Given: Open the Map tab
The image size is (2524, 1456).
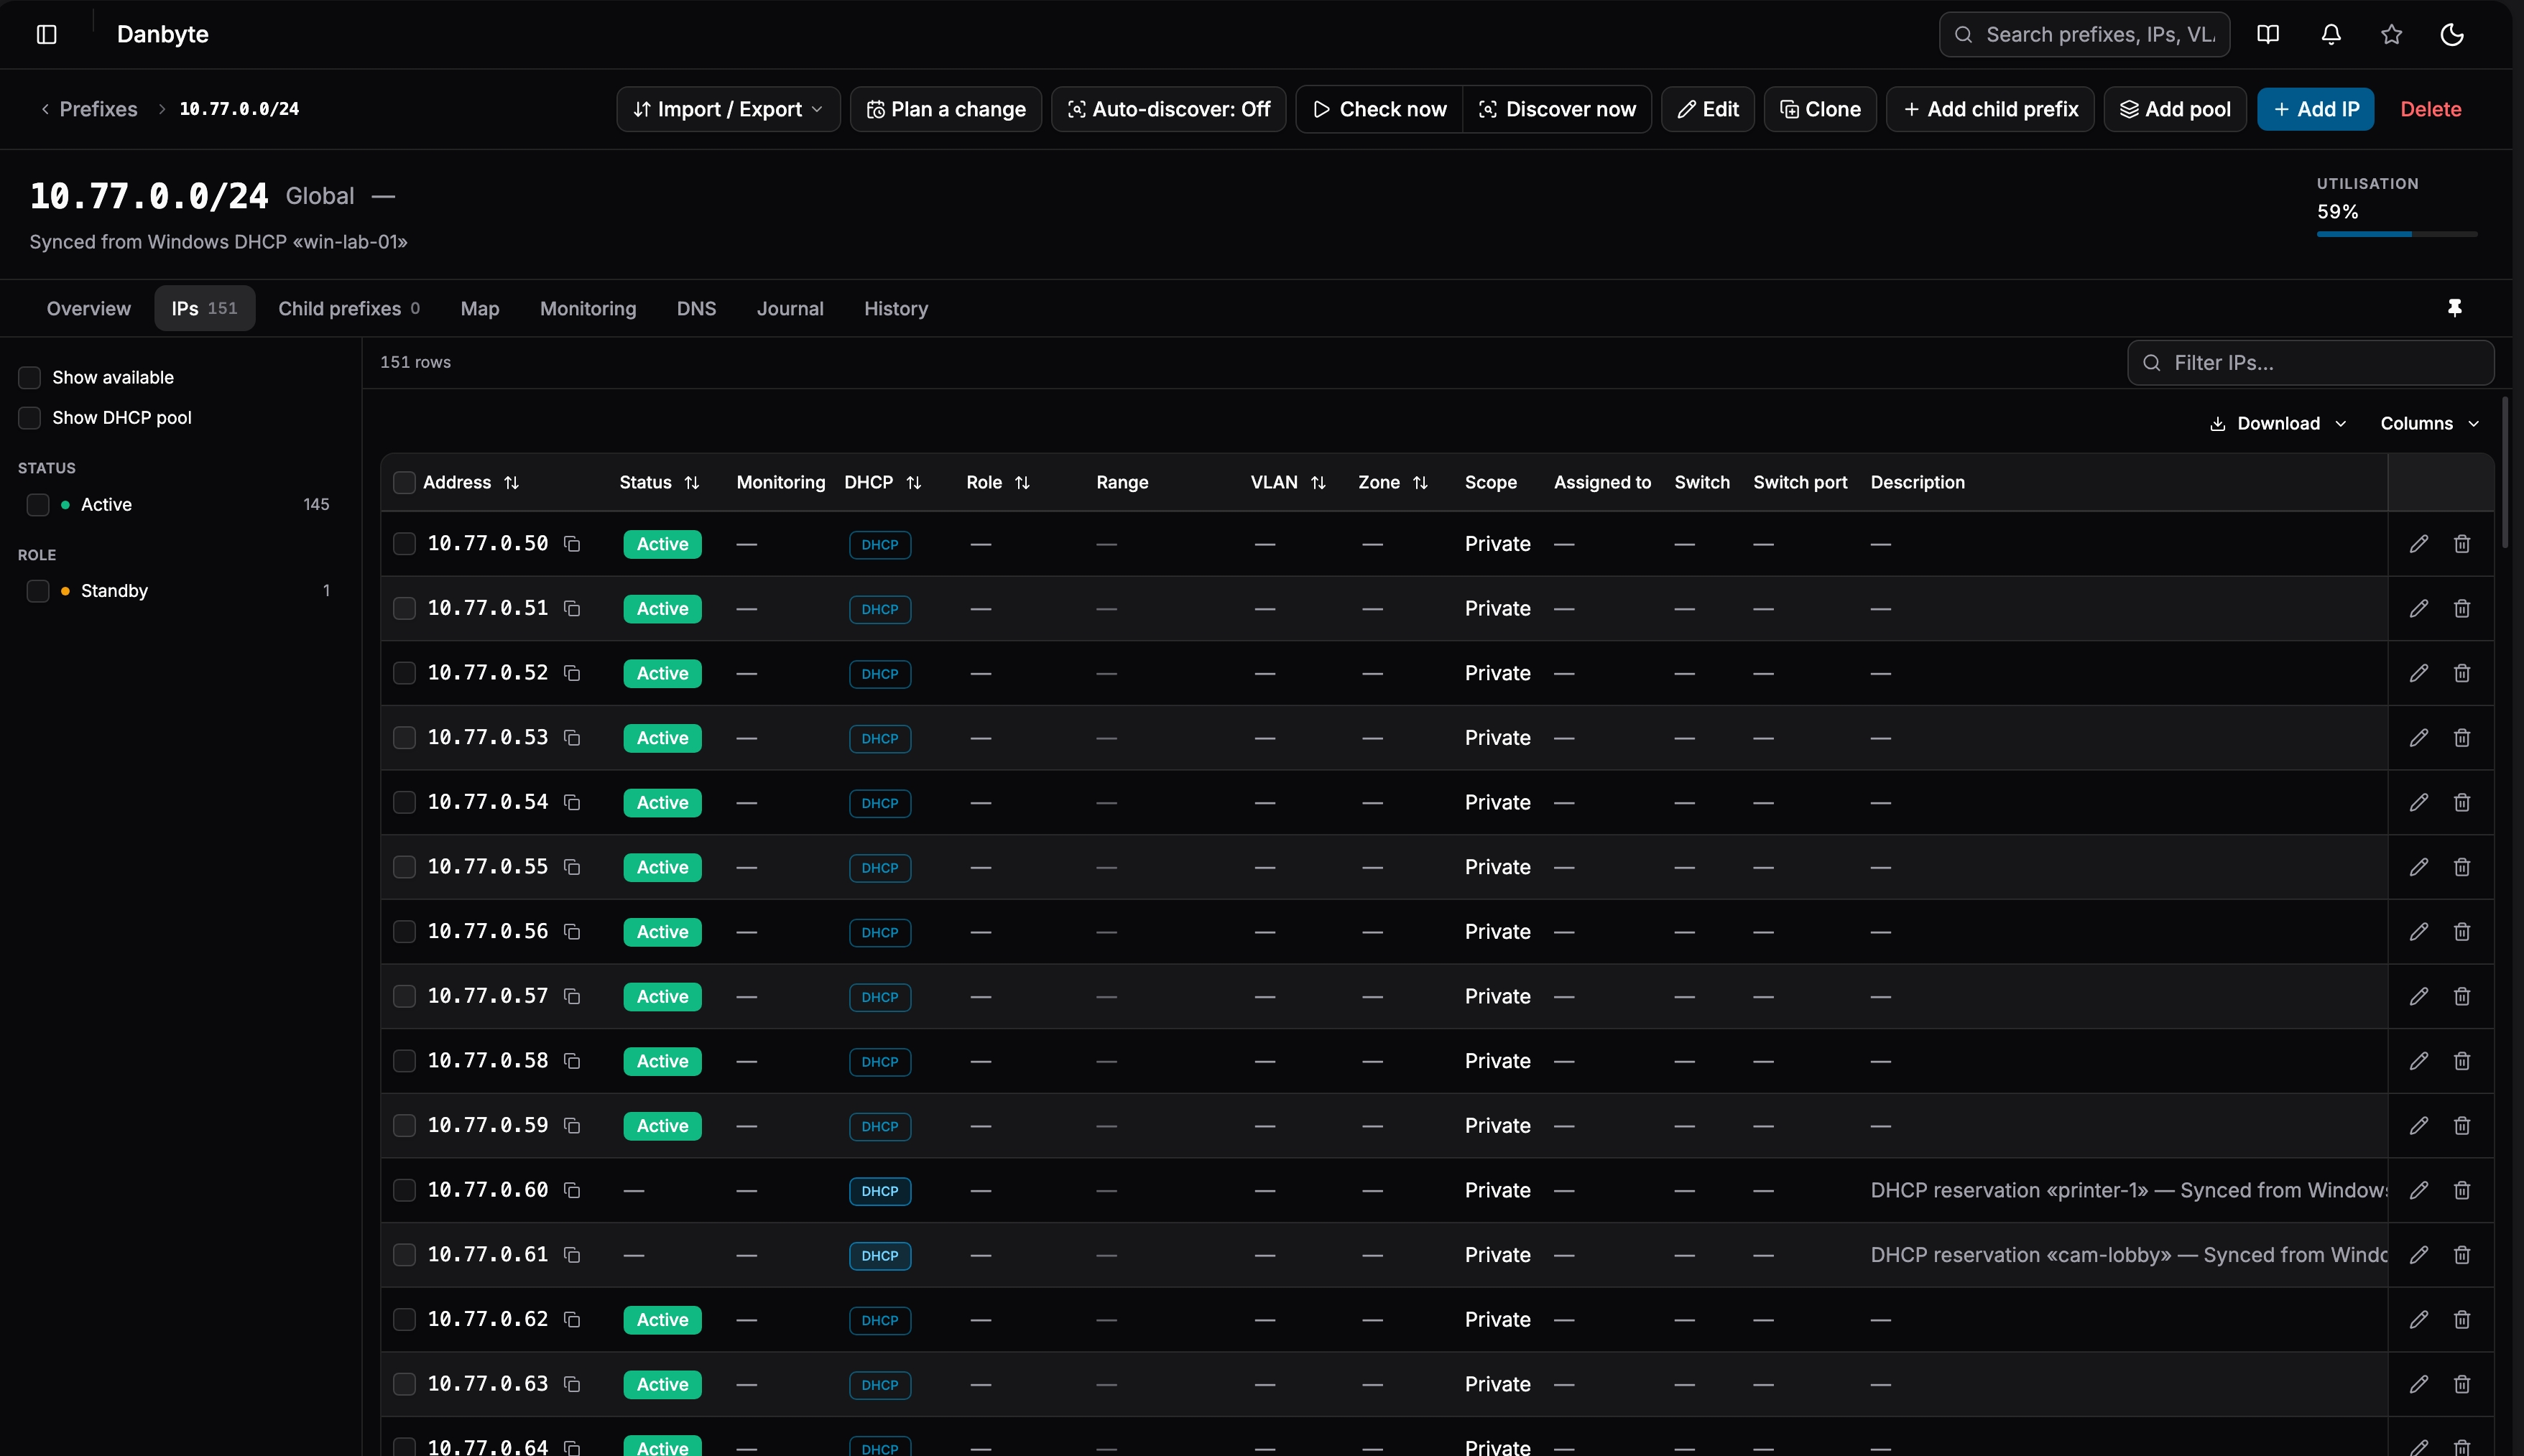Looking at the screenshot, I should pos(480,309).
